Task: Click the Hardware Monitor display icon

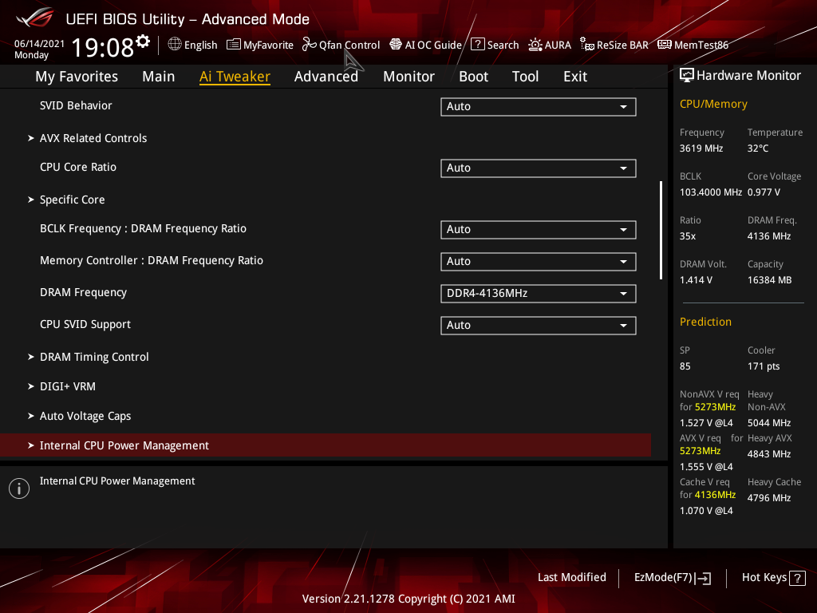Action: [x=687, y=76]
